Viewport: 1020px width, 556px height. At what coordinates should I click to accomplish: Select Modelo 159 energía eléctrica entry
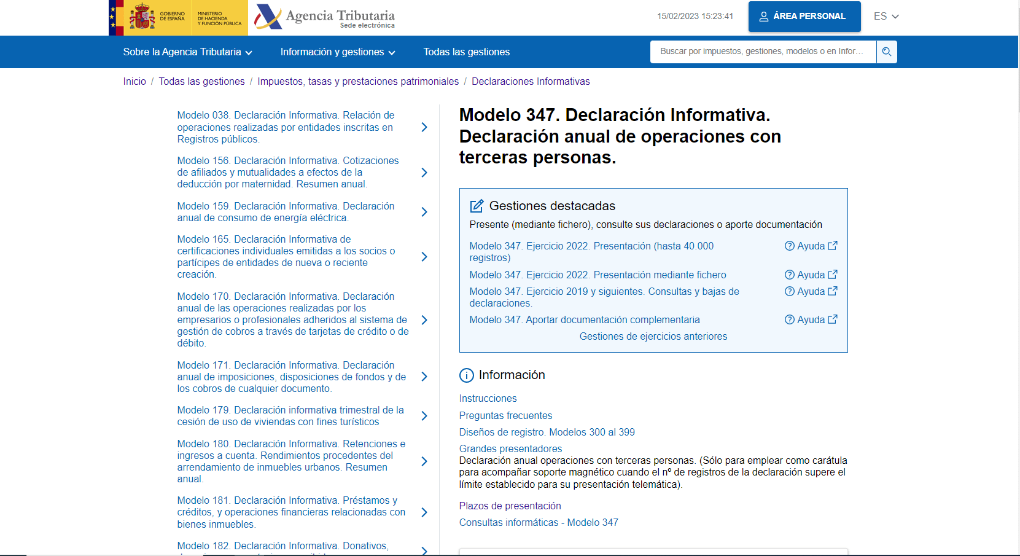286,212
